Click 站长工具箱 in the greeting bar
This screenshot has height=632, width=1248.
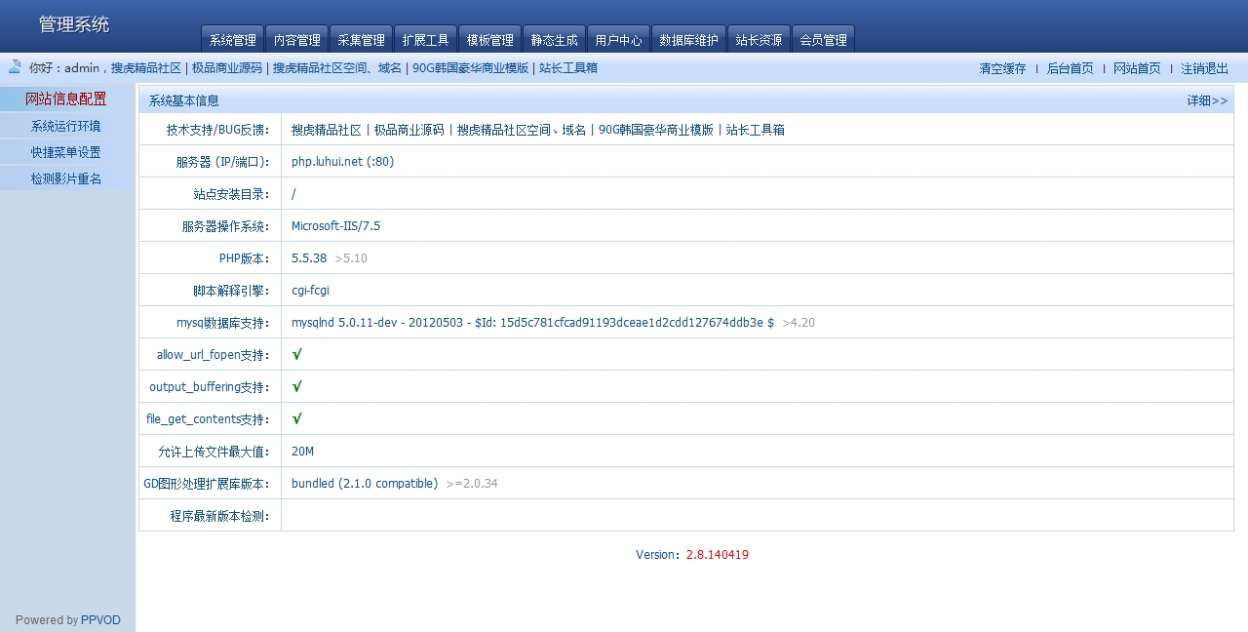(x=568, y=68)
